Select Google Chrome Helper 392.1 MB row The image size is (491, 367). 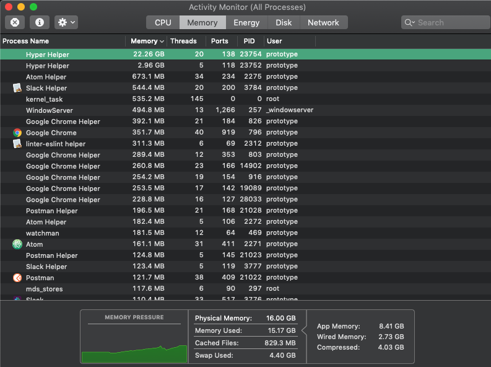(245, 122)
